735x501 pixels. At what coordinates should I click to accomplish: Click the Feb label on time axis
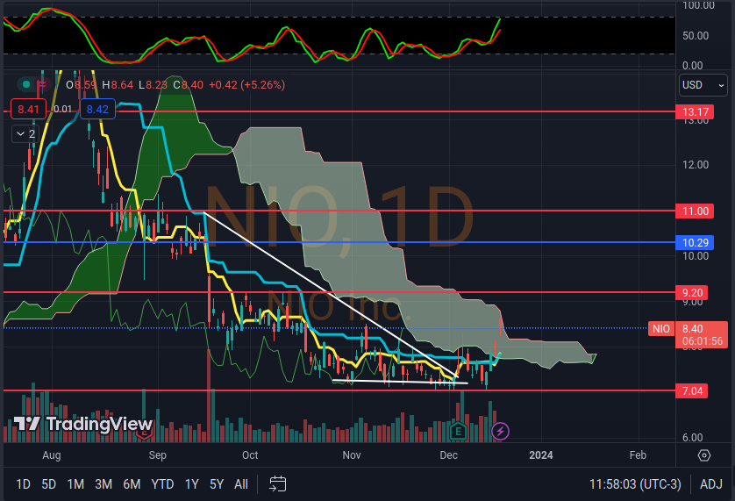click(x=638, y=455)
